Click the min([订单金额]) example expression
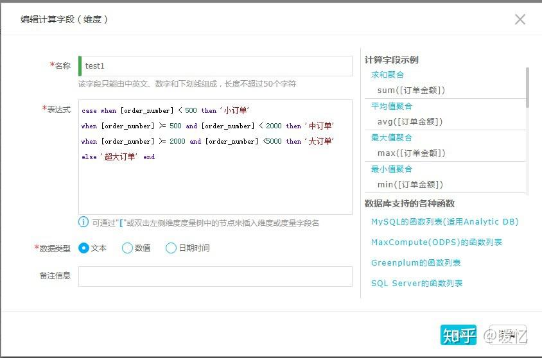542x358 pixels. coord(410,184)
